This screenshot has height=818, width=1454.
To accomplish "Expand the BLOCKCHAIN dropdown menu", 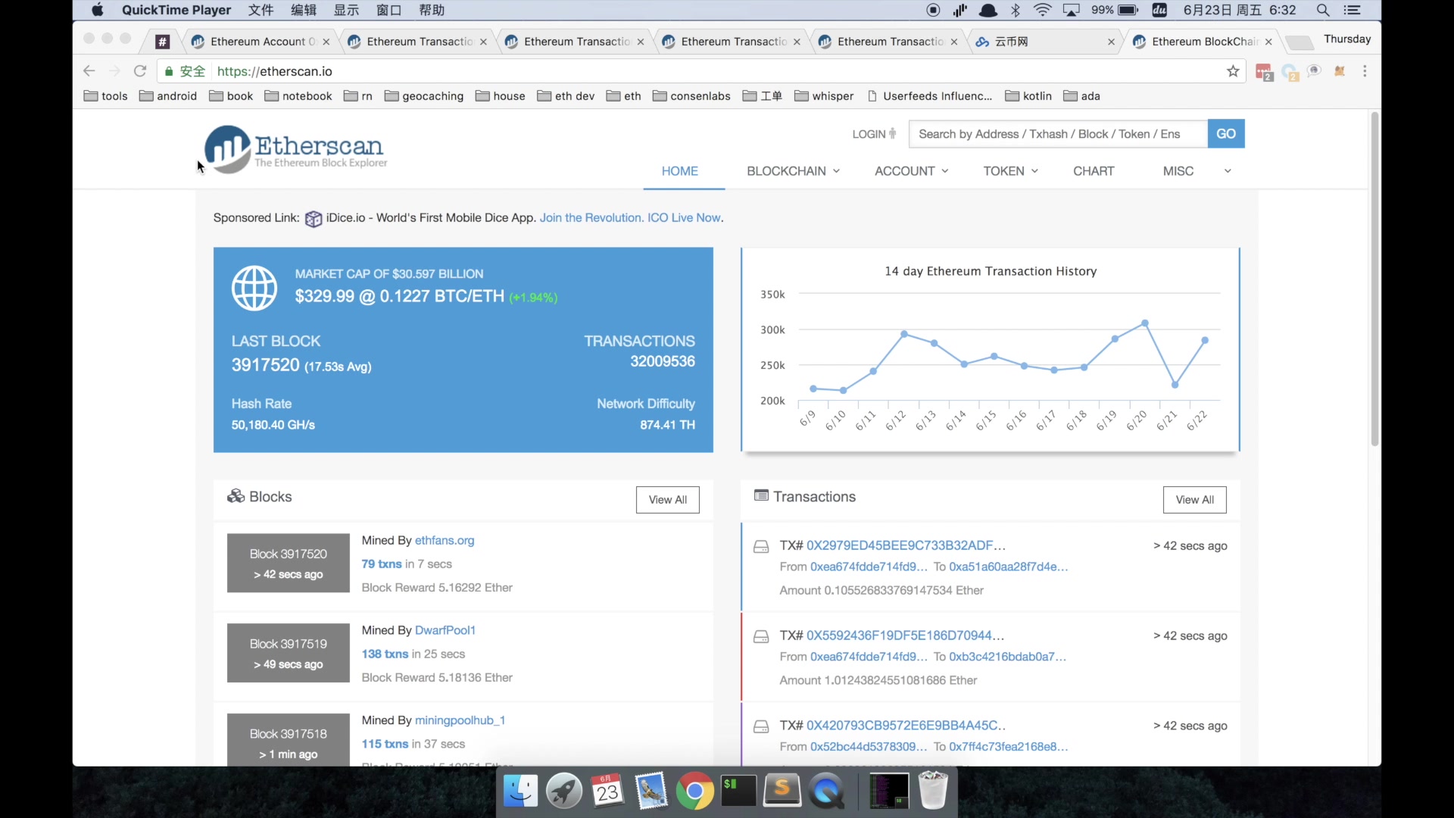I will point(793,171).
